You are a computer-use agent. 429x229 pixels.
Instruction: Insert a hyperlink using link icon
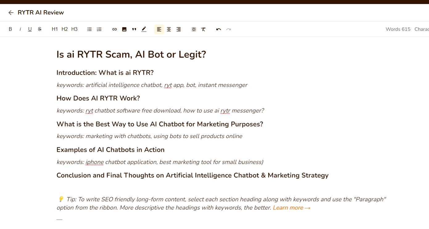[x=114, y=29]
